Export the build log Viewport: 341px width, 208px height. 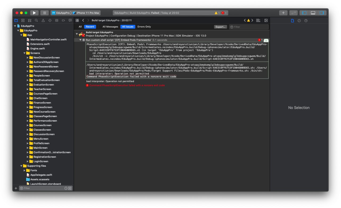pyautogui.click(x=221, y=27)
